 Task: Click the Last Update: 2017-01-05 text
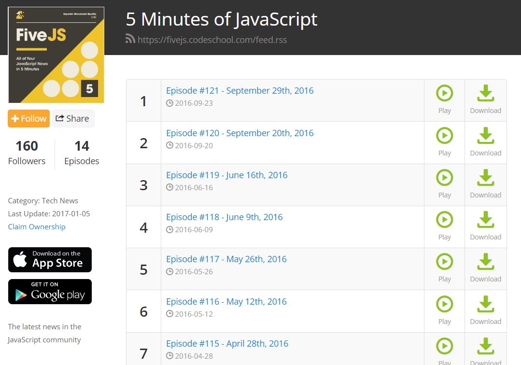coord(49,214)
